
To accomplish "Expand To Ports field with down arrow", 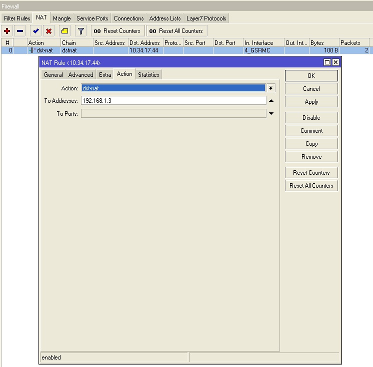I will (x=271, y=113).
